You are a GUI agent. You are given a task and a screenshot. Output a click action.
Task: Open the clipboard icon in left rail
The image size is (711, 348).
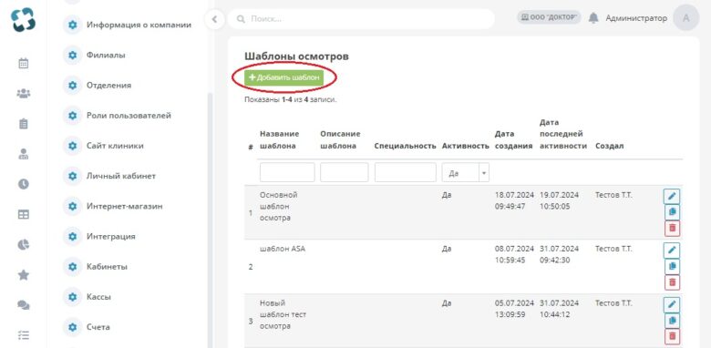click(x=23, y=124)
